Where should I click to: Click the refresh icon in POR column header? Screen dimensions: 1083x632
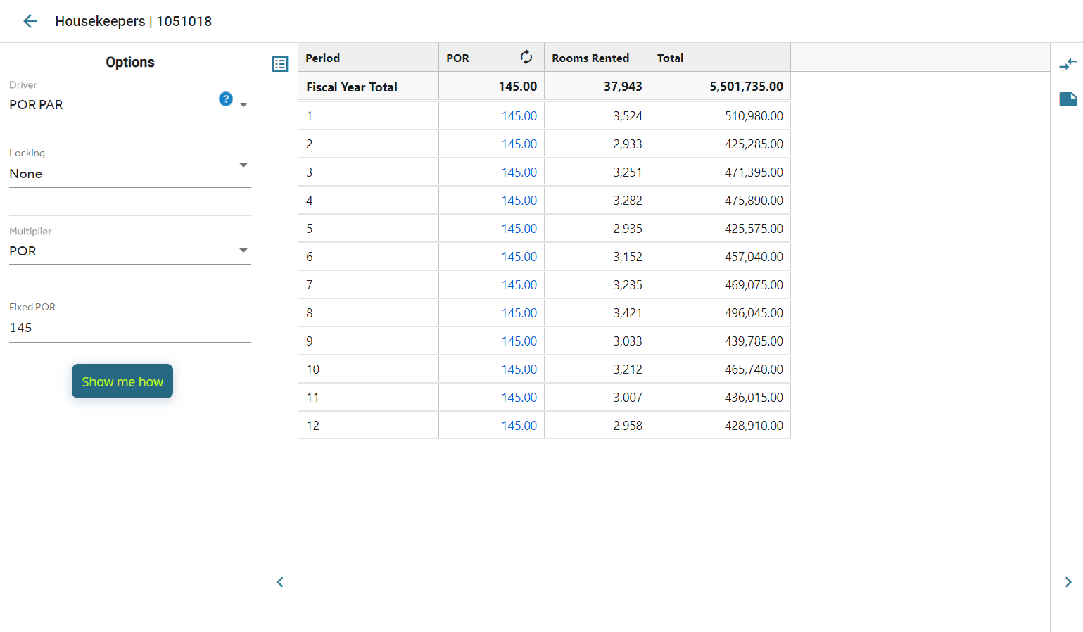(x=526, y=58)
